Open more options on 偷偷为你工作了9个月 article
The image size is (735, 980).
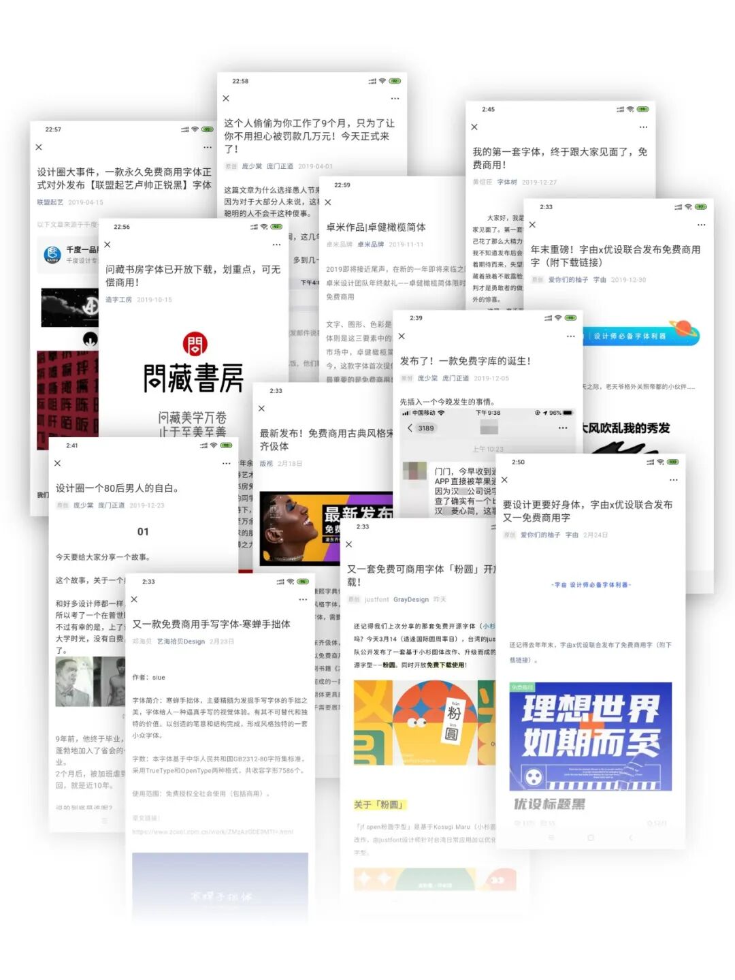[x=395, y=99]
